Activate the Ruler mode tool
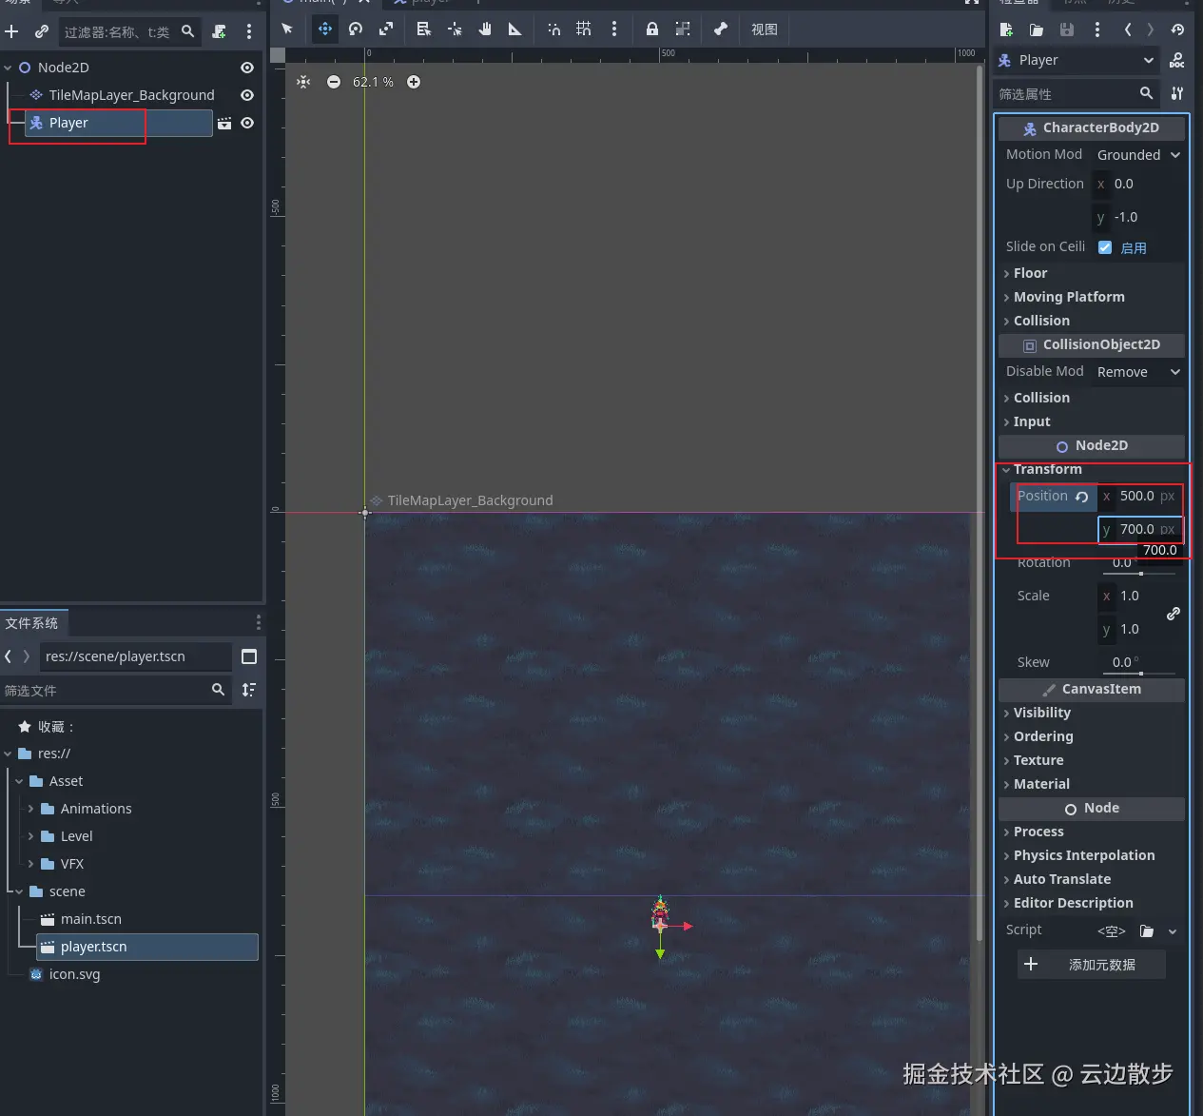 [x=515, y=29]
